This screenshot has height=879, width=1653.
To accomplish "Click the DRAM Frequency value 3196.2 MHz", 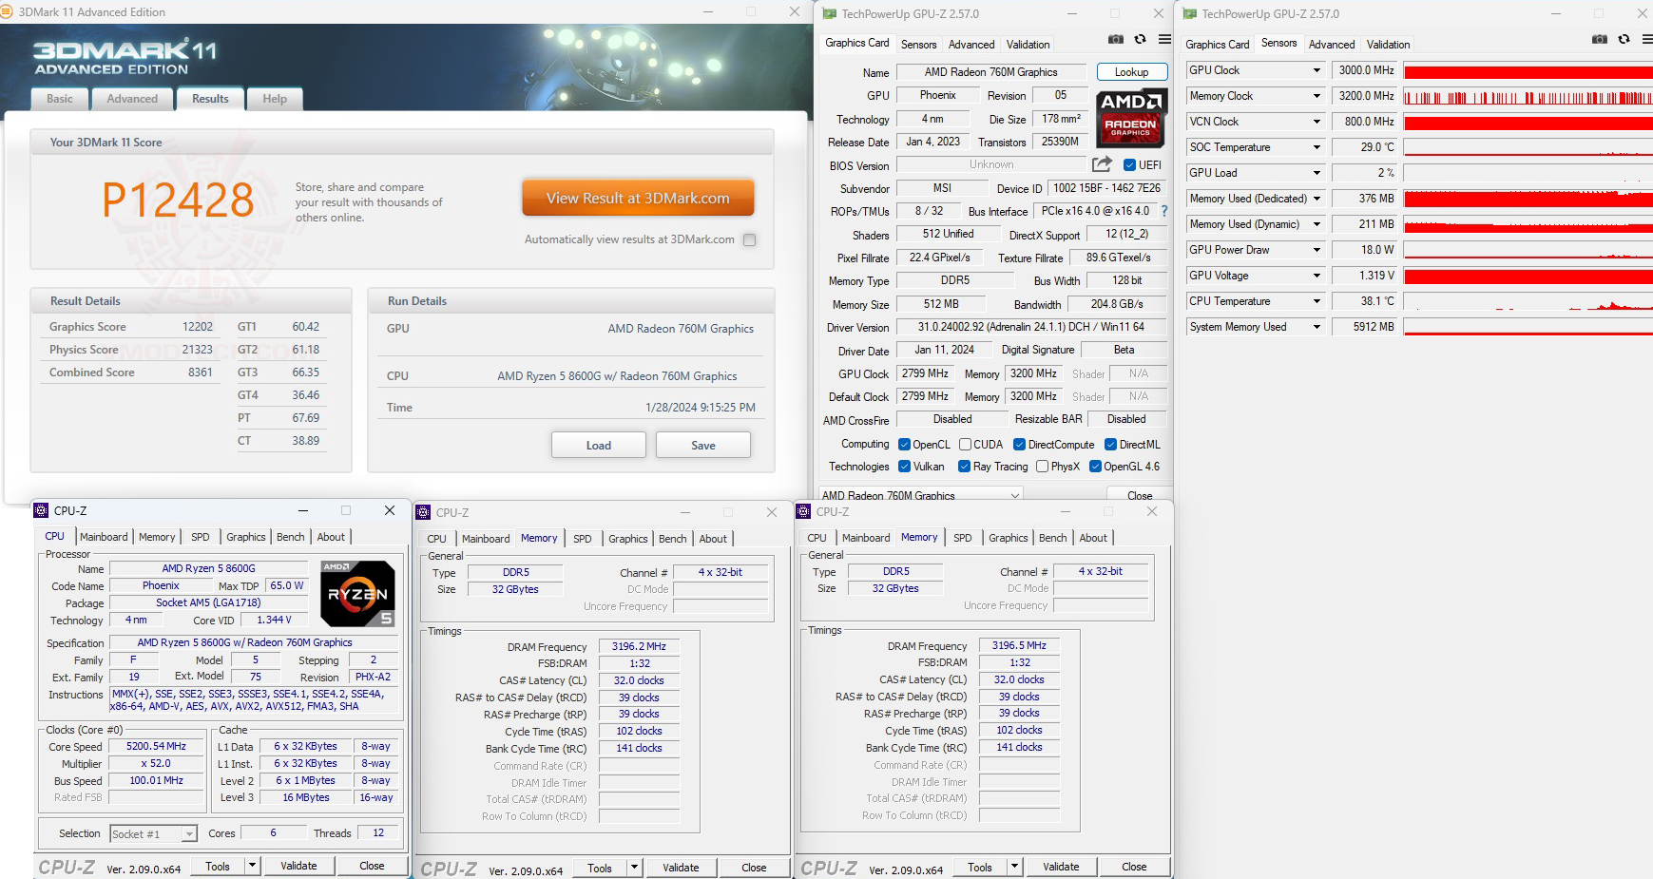I will point(640,646).
